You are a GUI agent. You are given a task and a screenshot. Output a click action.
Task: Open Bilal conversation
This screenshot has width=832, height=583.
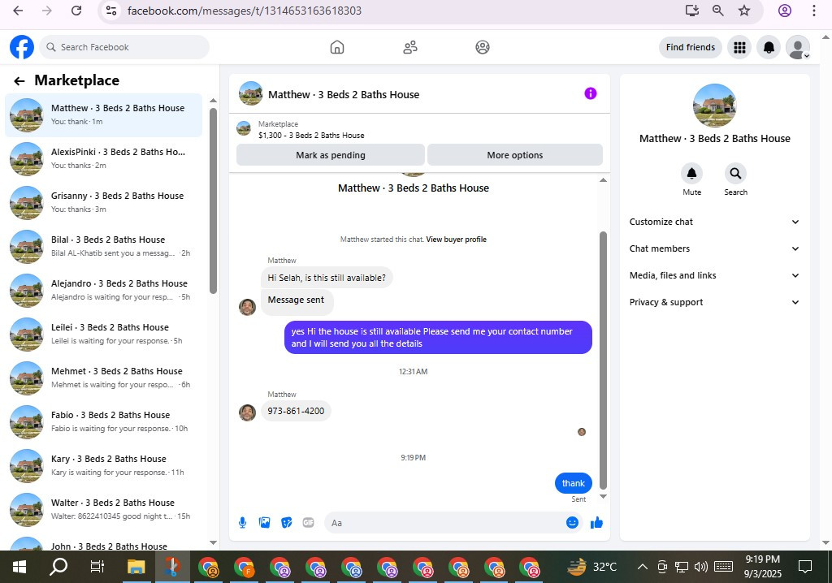pos(103,247)
